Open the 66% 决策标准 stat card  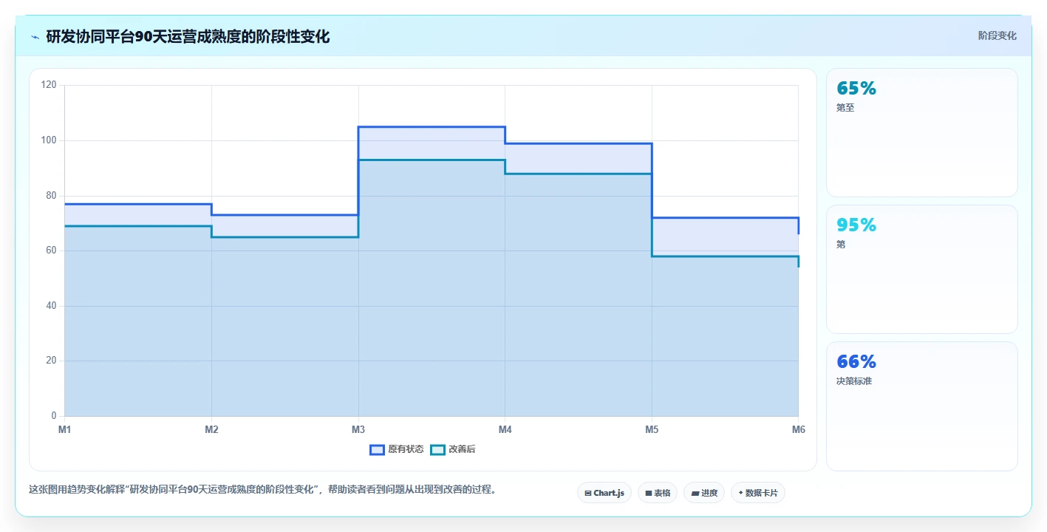[921, 406]
